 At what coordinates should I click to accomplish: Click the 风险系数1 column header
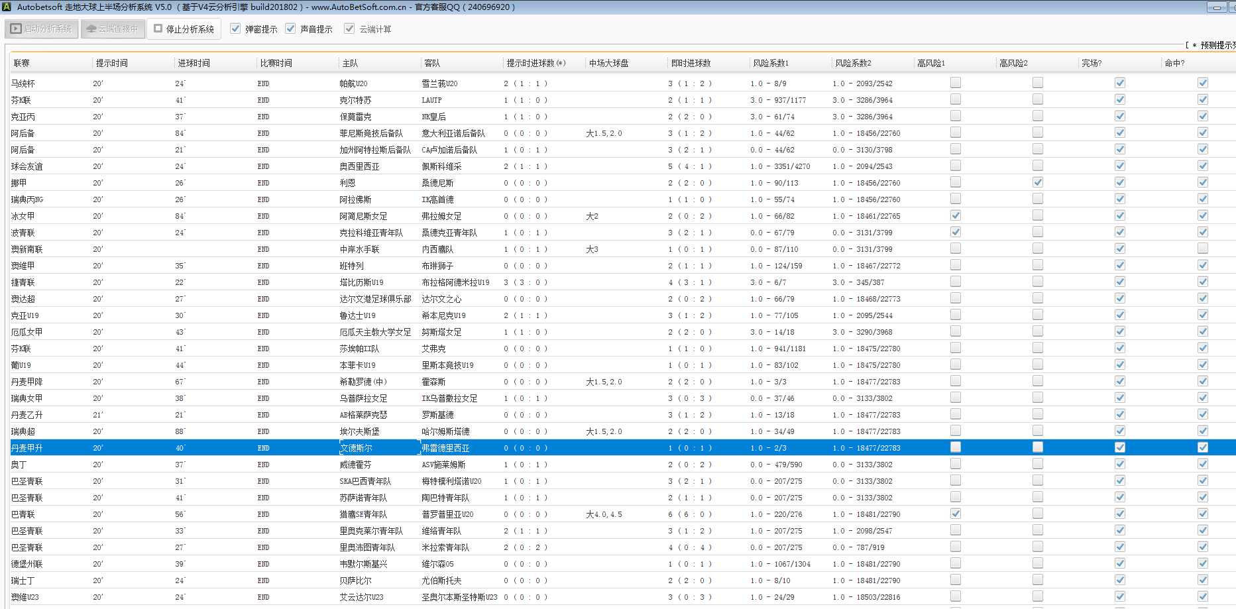(x=771, y=63)
